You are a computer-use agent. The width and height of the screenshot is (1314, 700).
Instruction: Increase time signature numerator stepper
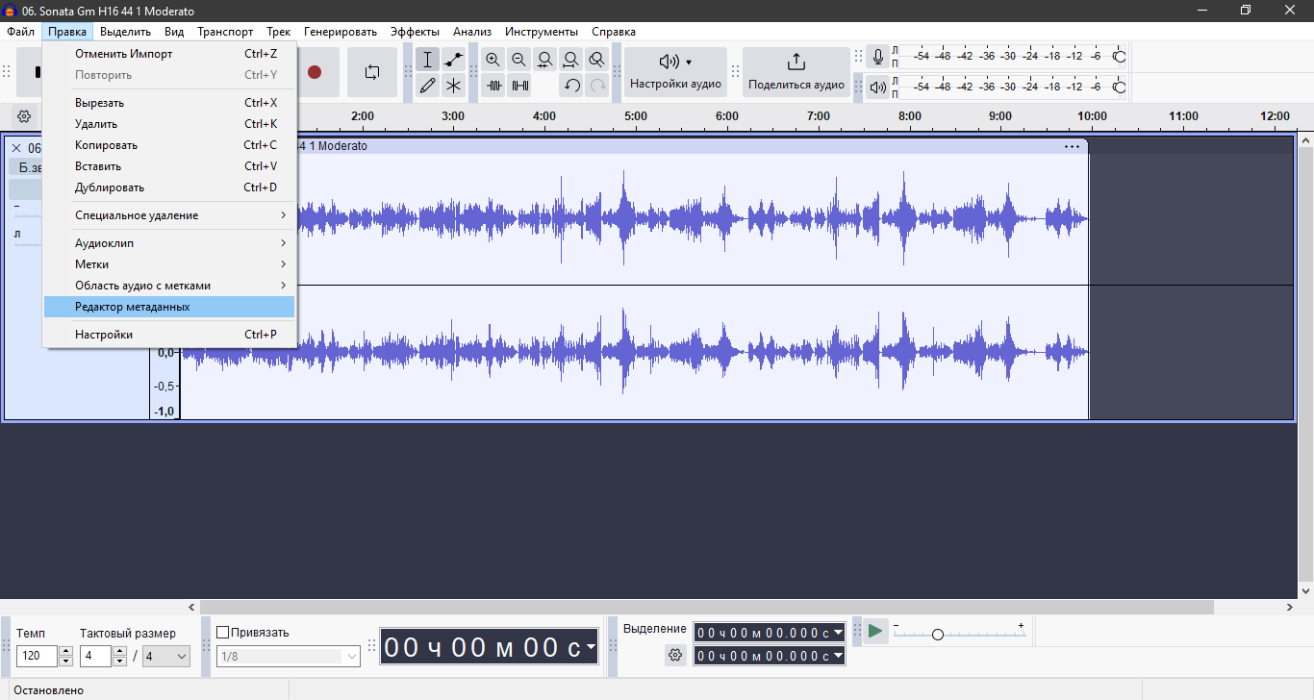[x=119, y=651]
